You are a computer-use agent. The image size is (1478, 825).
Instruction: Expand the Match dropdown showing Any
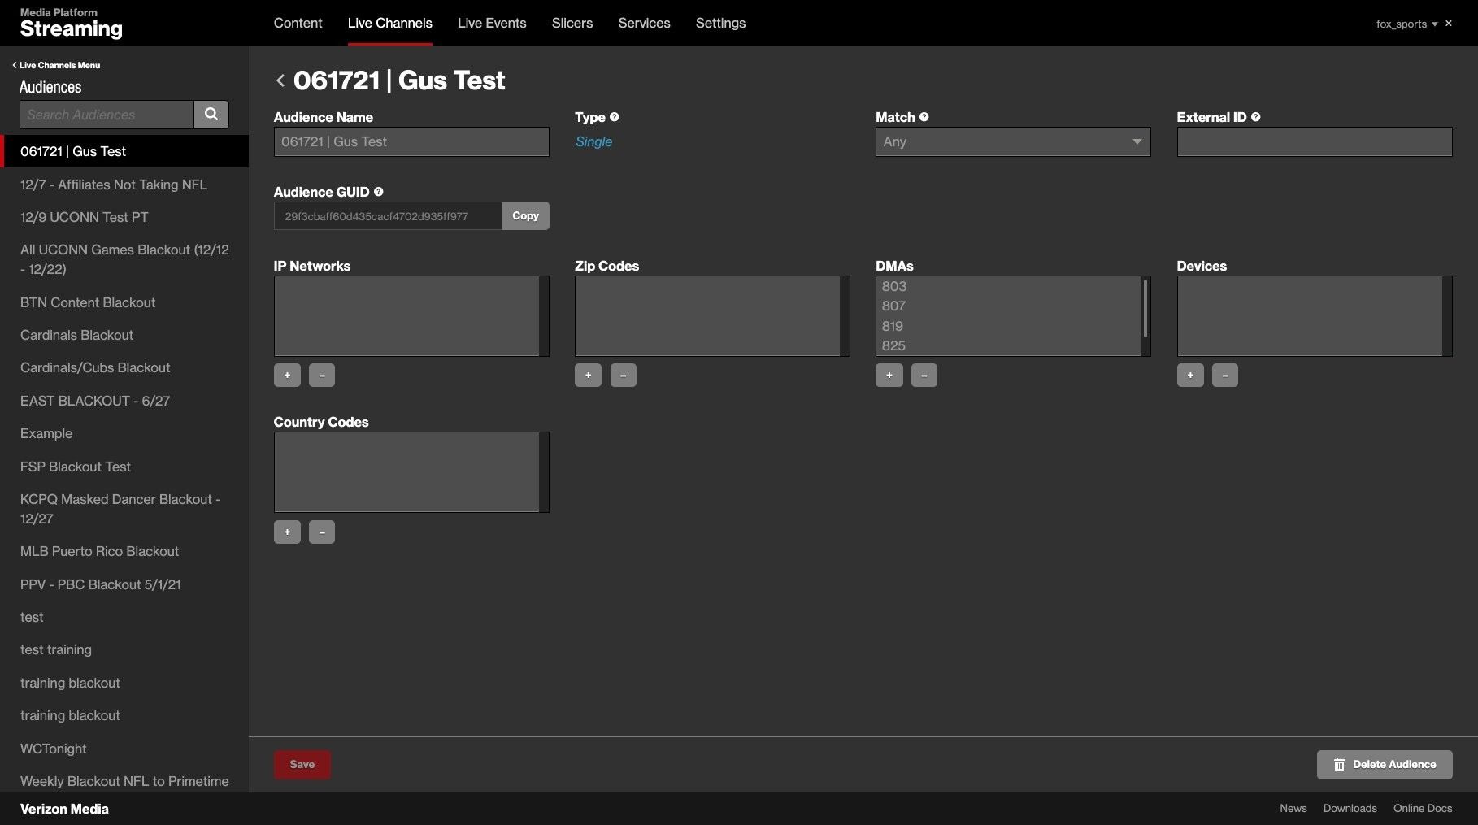click(1013, 141)
